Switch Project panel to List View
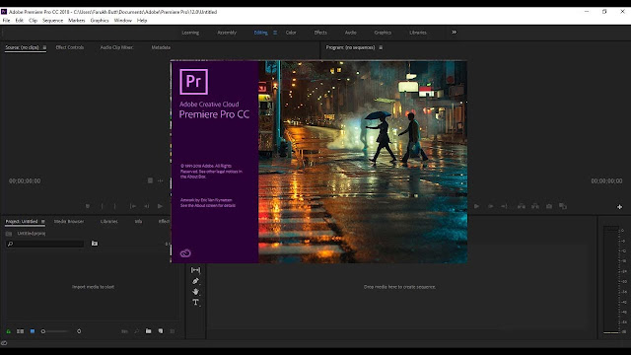The width and height of the screenshot is (631, 355). coord(20,331)
